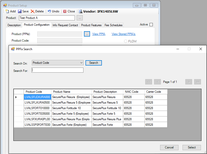Select row LVALSFLEXURA000 via row header
The width and height of the screenshot is (207, 154).
point(18,97)
